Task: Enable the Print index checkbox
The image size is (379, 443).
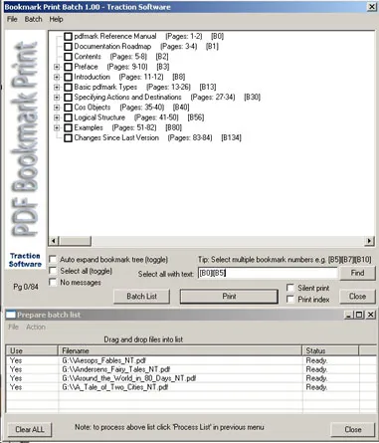Action: (x=290, y=300)
